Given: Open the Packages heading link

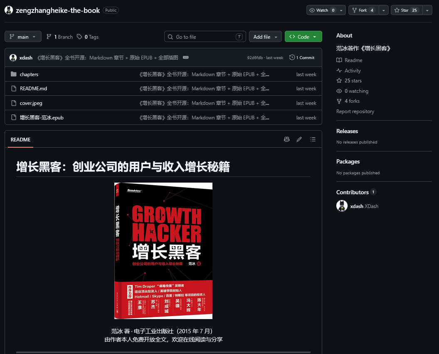Looking at the screenshot, I should pos(348,161).
